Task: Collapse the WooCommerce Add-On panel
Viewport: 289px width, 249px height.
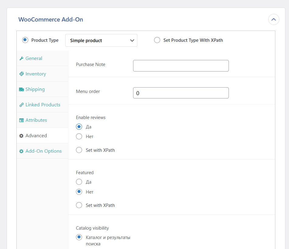Action: (x=274, y=19)
